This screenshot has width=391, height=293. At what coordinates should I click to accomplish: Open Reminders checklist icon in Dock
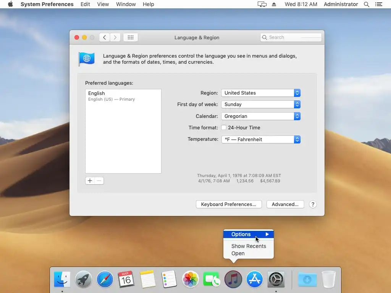(x=169, y=279)
